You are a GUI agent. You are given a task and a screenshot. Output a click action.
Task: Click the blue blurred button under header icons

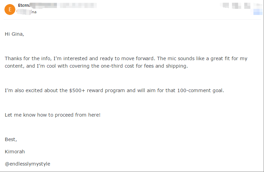click(258, 12)
